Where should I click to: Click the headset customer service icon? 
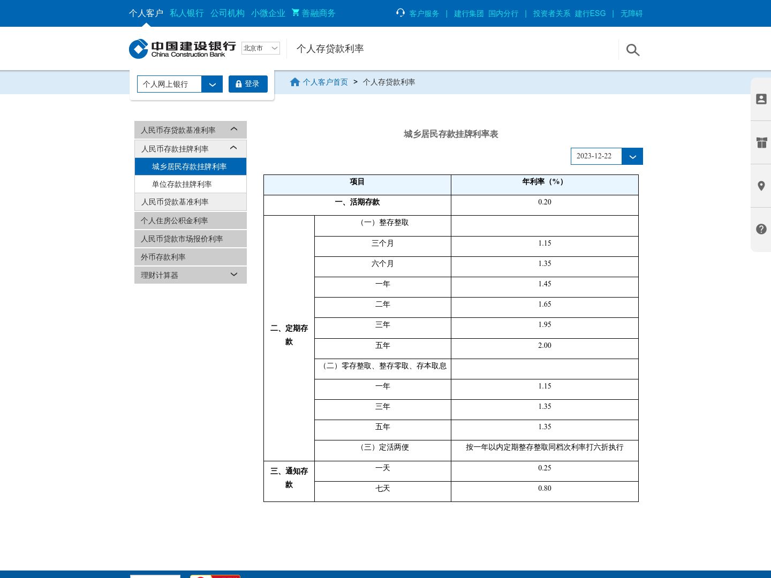[x=400, y=12]
